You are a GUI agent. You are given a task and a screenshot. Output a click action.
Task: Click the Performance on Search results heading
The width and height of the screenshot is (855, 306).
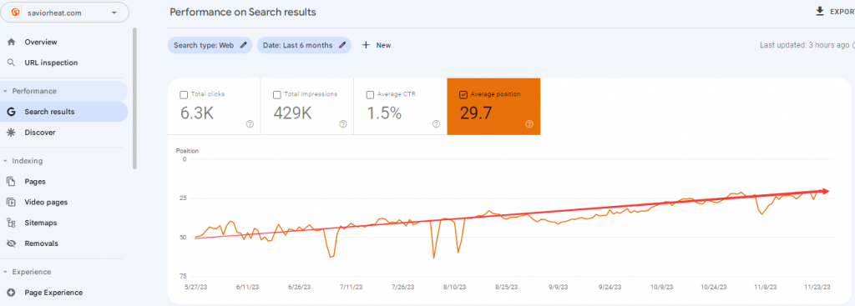pyautogui.click(x=243, y=12)
